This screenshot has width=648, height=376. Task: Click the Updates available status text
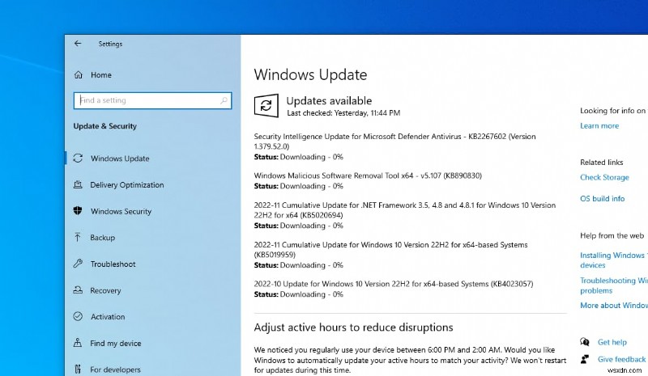pyautogui.click(x=329, y=101)
